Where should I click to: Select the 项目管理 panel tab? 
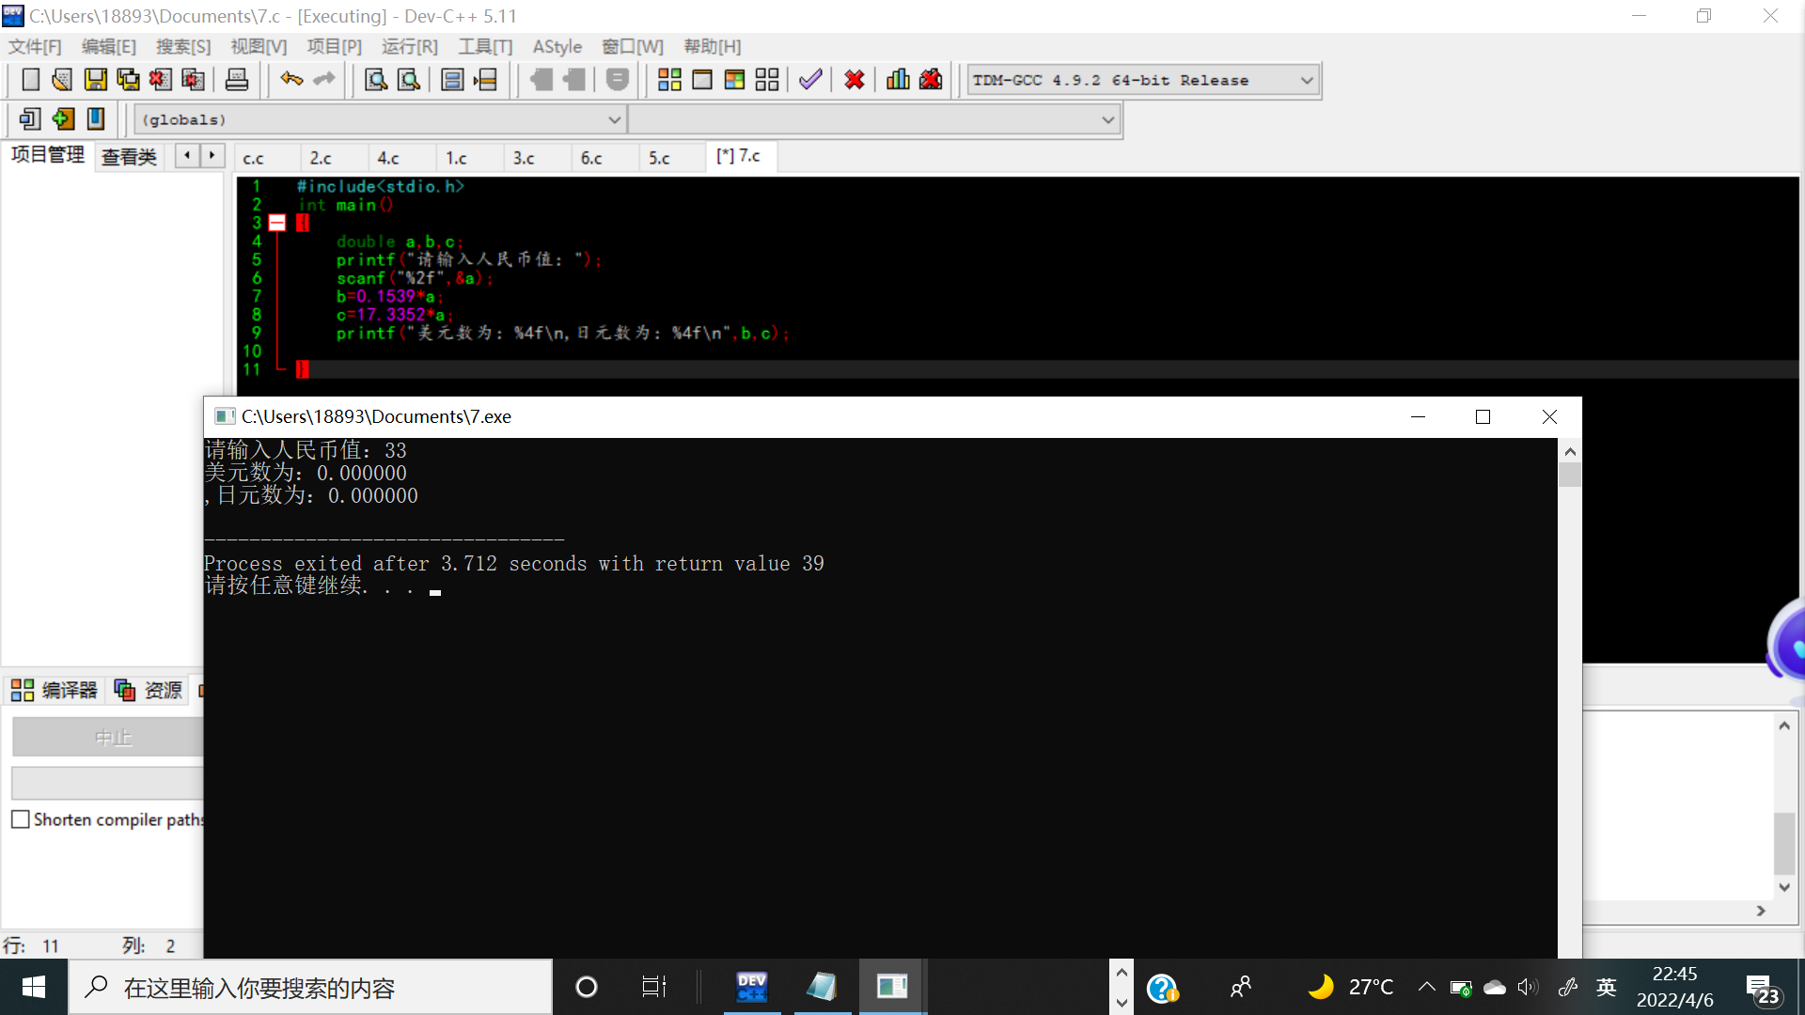(48, 155)
